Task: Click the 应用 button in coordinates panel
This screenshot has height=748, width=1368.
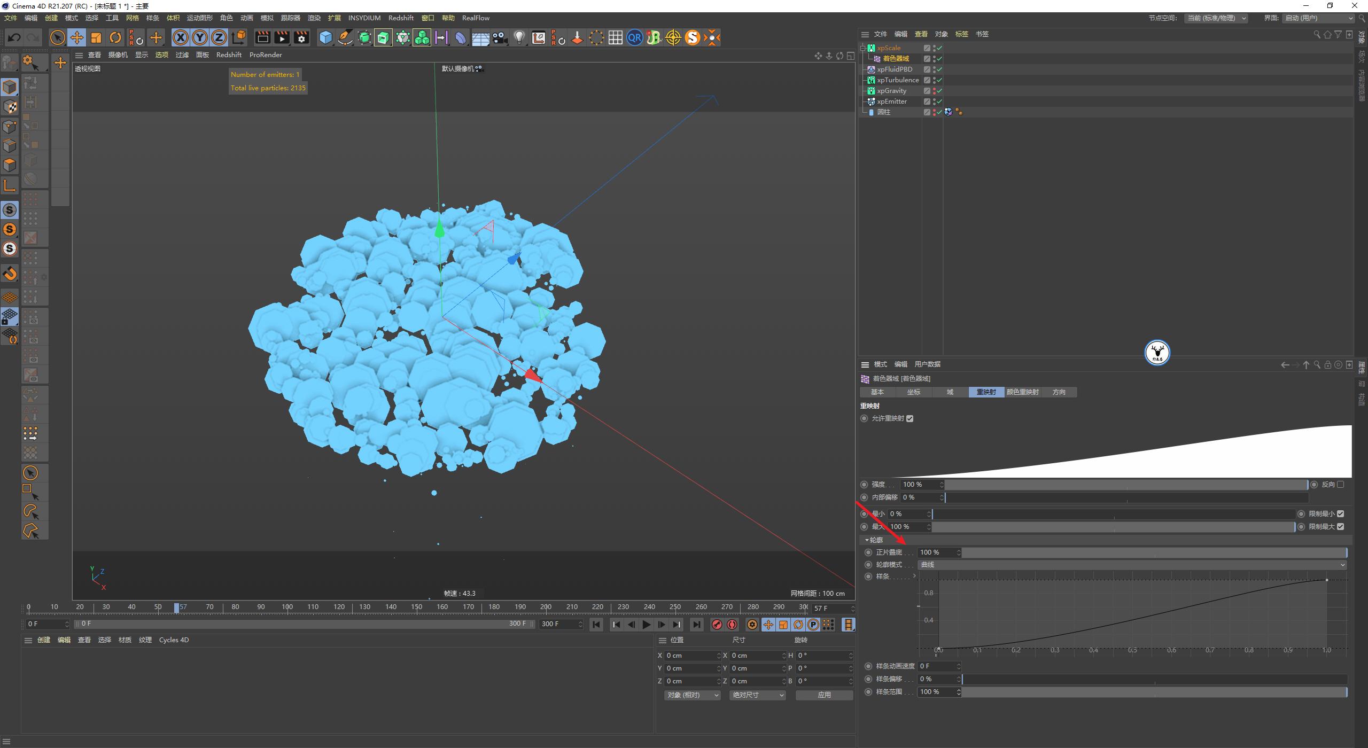Action: tap(824, 695)
